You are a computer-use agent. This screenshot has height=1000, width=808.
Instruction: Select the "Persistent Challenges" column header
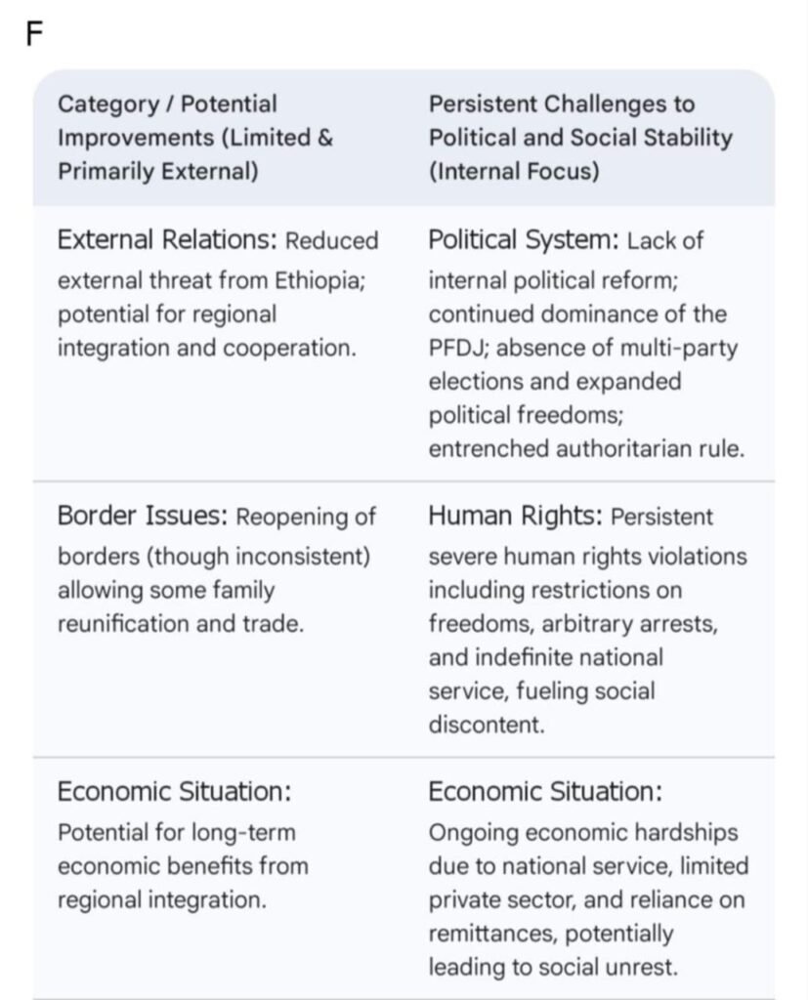580,138
